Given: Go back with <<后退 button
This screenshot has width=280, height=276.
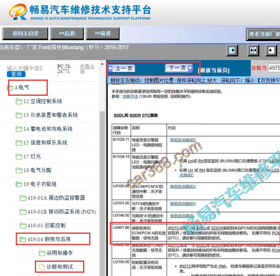Looking at the screenshot, I should pyautogui.click(x=67, y=33).
